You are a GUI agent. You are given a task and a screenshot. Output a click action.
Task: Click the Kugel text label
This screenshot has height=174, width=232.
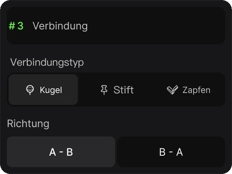click(x=51, y=90)
